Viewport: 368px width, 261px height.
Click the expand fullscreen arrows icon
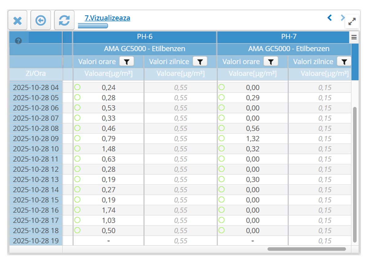352,21
